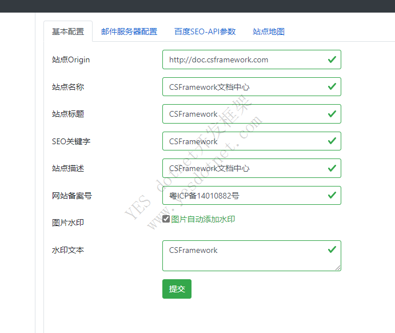Click the checkmark icon in 网站备案号 field
The width and height of the screenshot is (395, 333).
click(332, 195)
